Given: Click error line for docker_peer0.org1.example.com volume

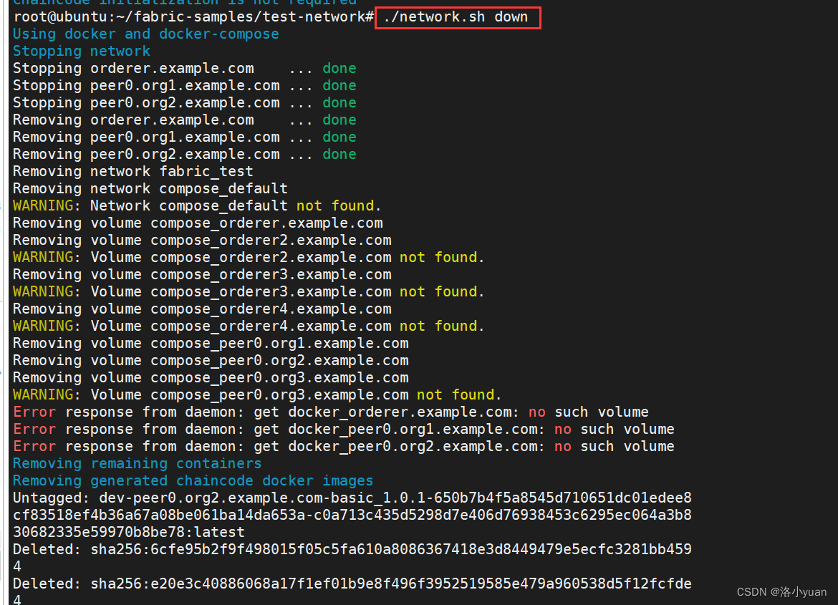Looking at the screenshot, I should (x=344, y=429).
